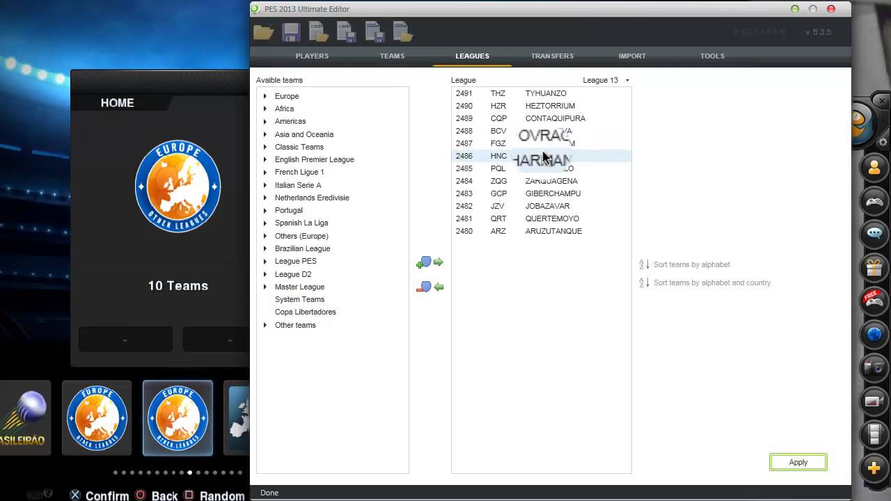The height and width of the screenshot is (501, 891).
Task: Select System Teams in available teams
Action: (x=299, y=299)
